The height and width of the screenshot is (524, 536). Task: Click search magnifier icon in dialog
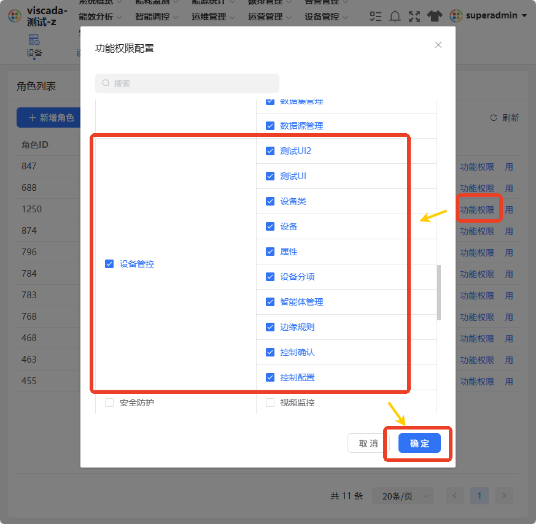tap(106, 83)
